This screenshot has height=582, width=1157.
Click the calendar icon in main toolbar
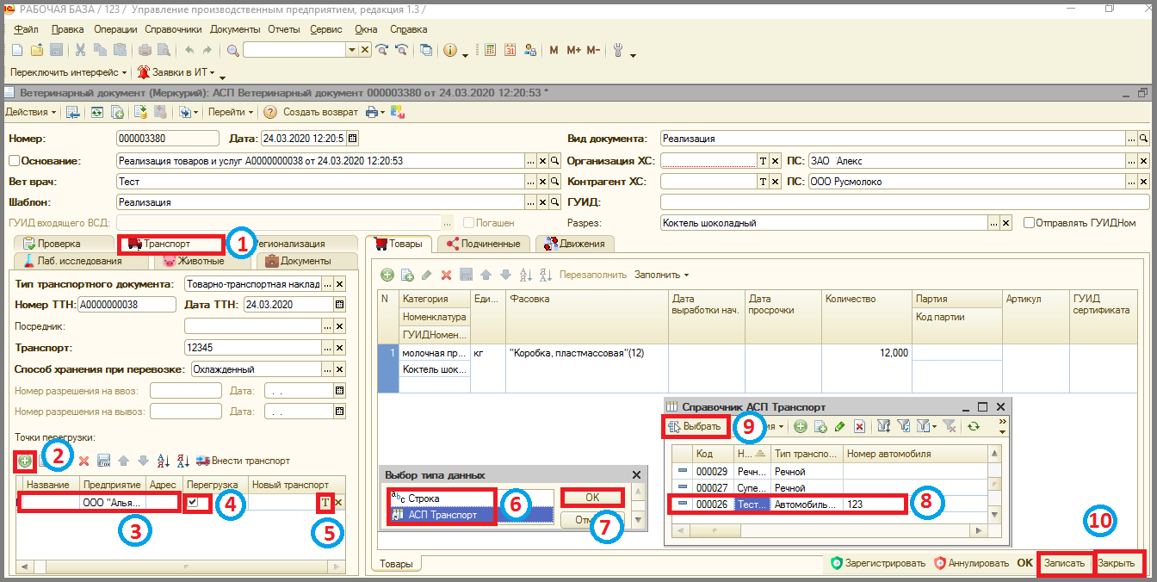click(x=510, y=50)
